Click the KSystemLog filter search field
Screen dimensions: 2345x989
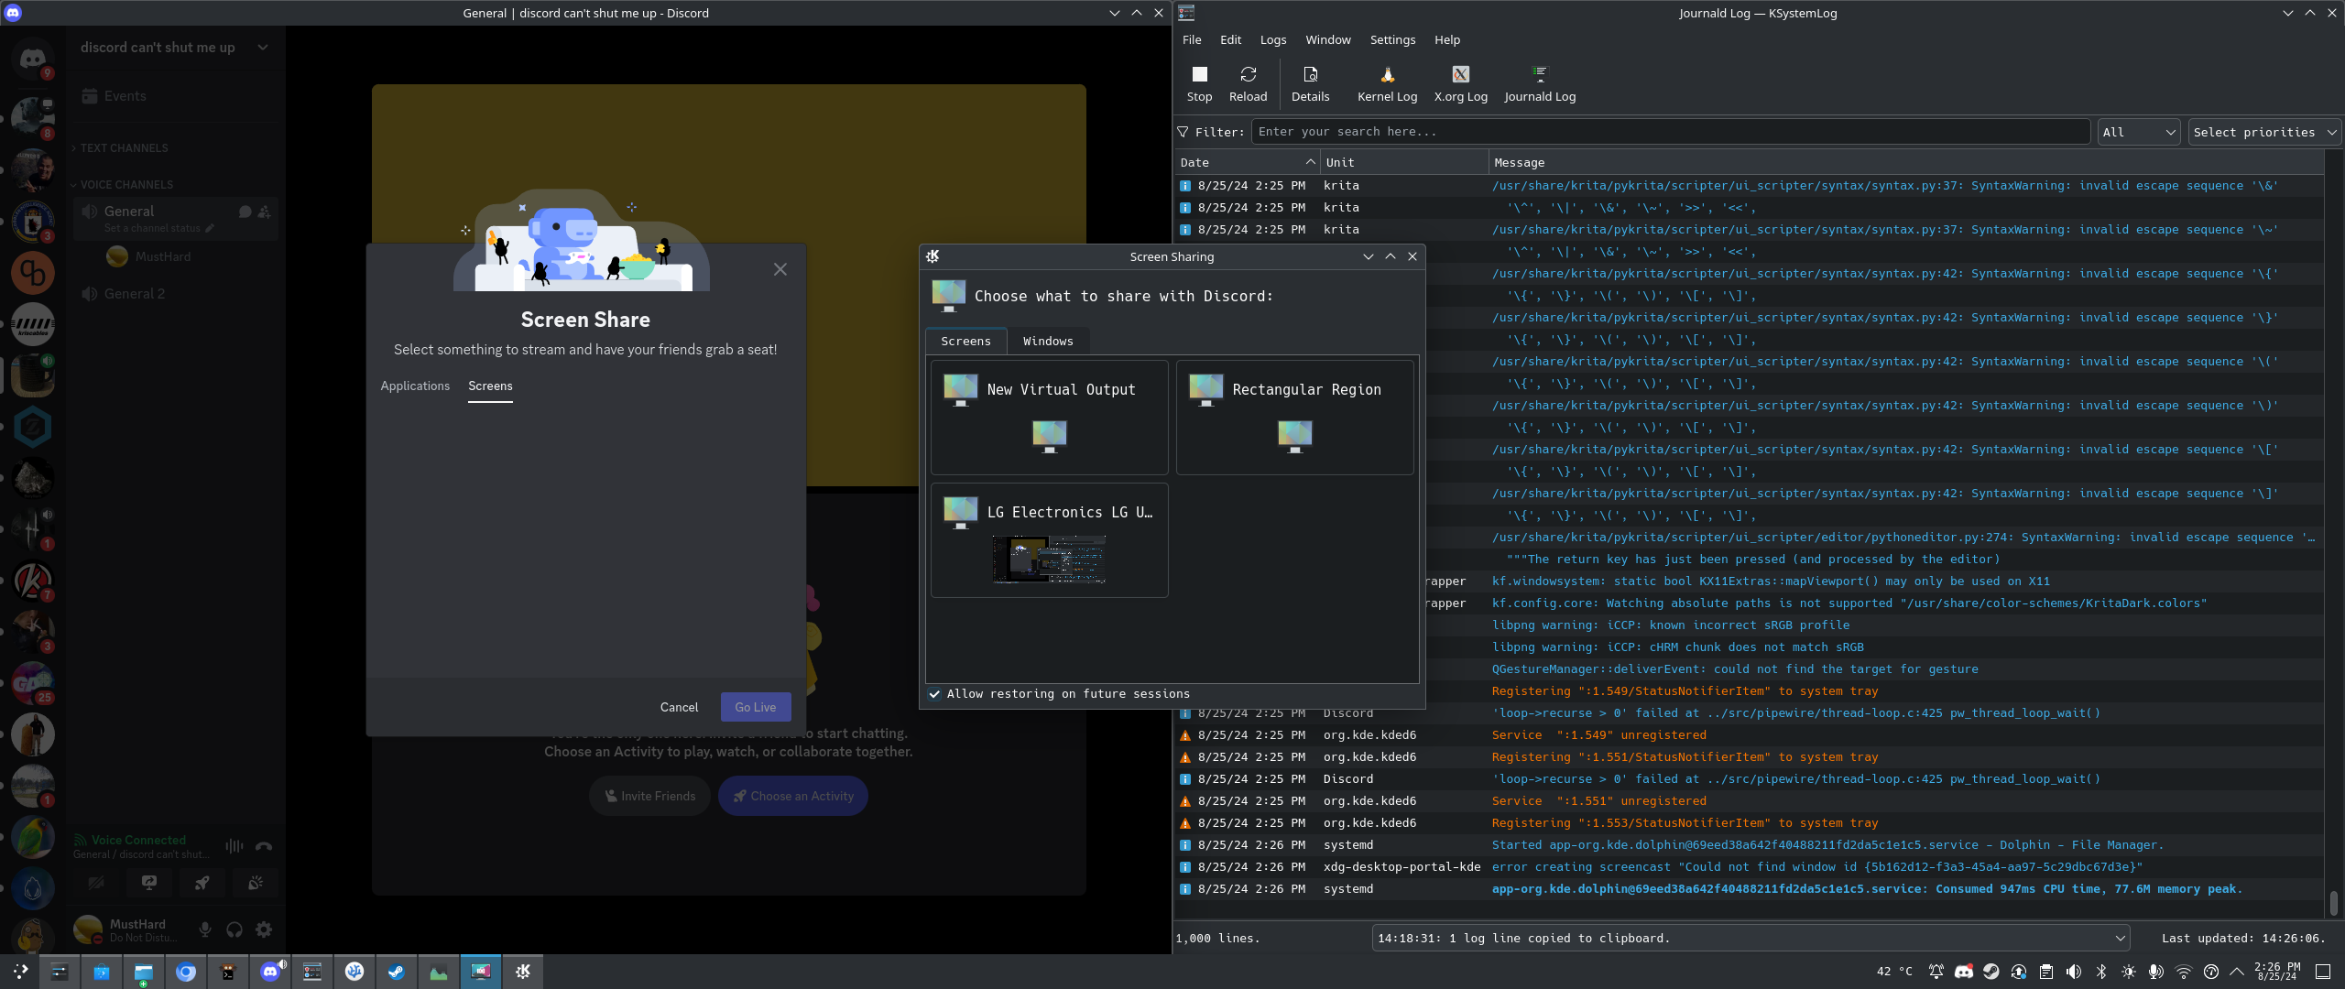point(1671,132)
